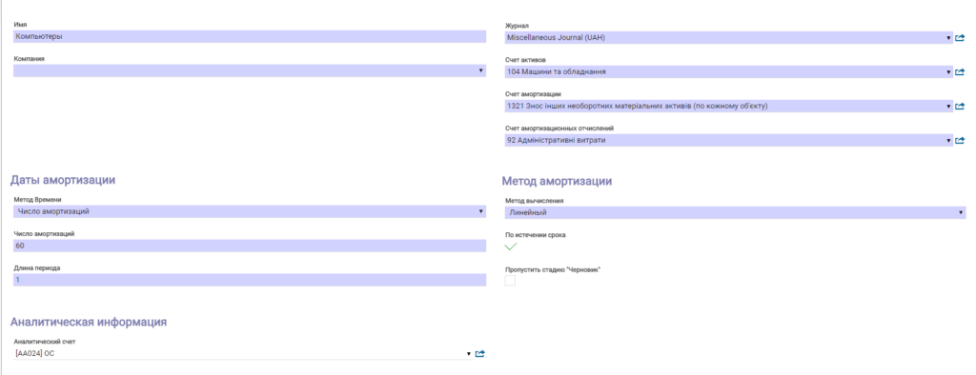Click the 1321 Знос інших необоротних value
This screenshot has width=976, height=375.
pyautogui.click(x=638, y=107)
